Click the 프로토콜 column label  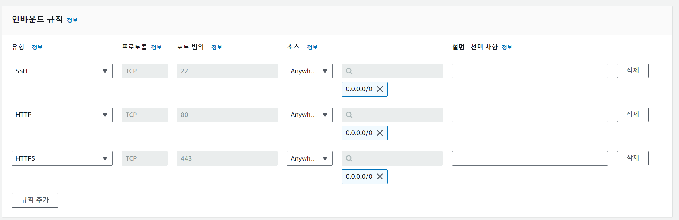click(x=134, y=47)
